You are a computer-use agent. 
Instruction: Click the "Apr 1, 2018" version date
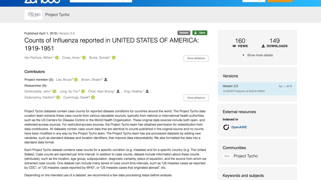pos(285,86)
